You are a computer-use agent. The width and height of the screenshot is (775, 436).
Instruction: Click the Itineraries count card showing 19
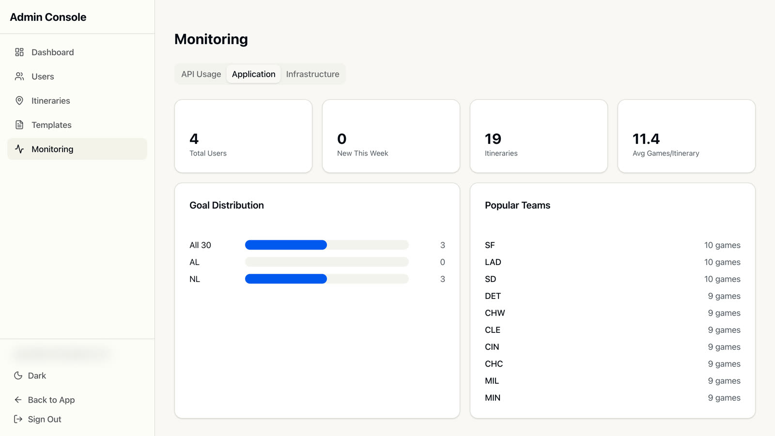(x=539, y=136)
